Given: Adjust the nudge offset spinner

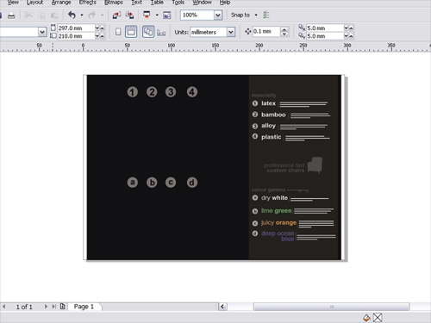Looking at the screenshot, I should (284, 31).
